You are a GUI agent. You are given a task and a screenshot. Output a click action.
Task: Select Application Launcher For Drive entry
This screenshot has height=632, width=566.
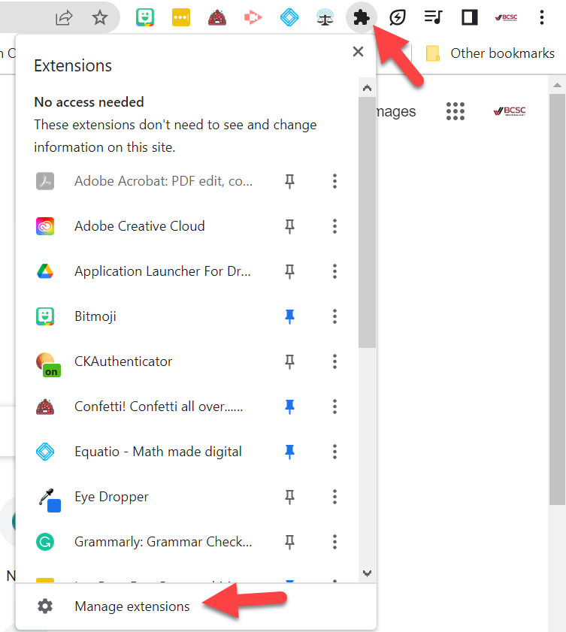coord(162,272)
